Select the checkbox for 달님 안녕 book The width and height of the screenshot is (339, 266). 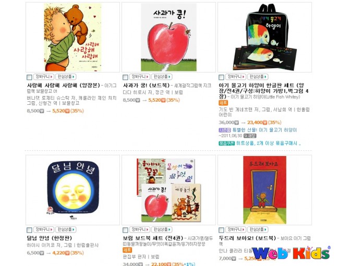click(29, 230)
